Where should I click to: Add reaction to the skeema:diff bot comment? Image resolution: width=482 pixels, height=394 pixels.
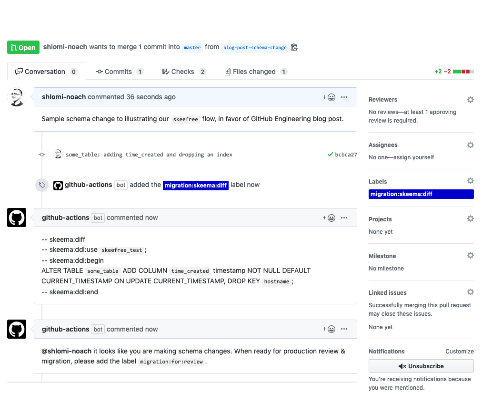(x=329, y=218)
